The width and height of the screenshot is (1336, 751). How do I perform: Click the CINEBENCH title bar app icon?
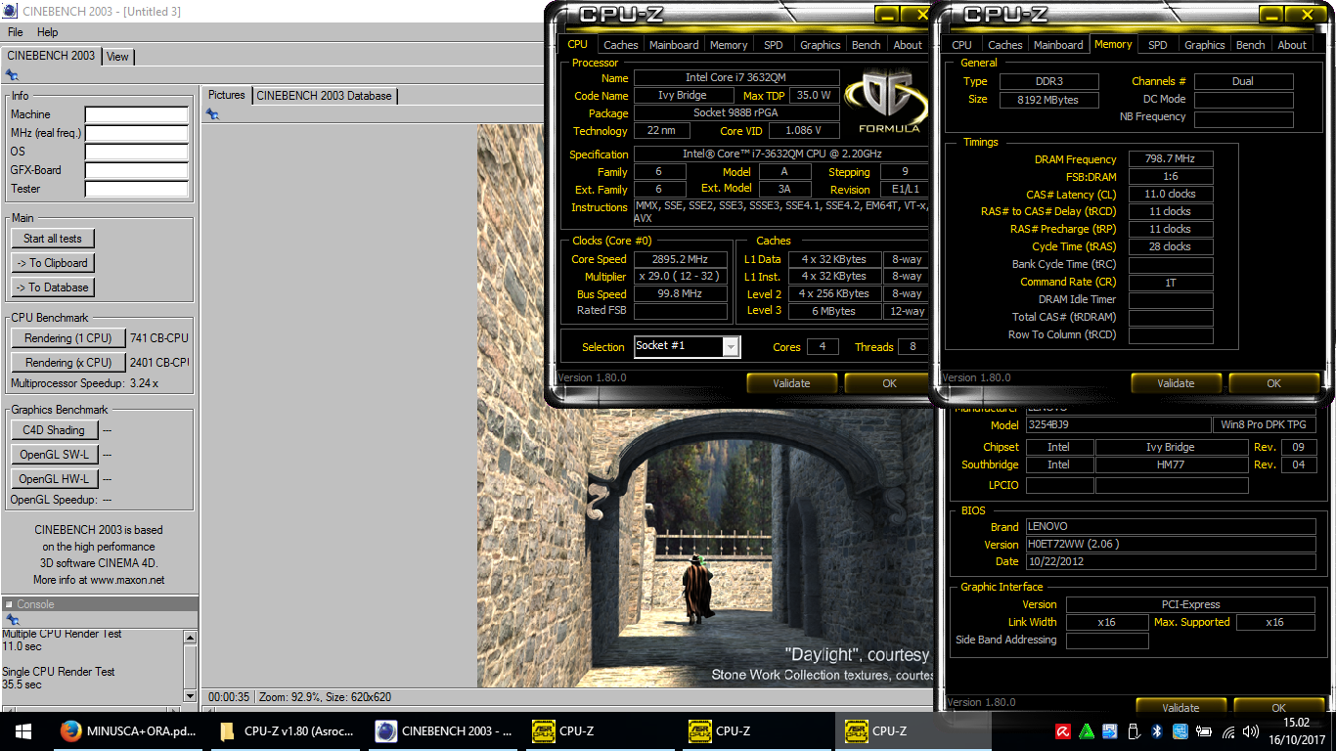[9, 11]
